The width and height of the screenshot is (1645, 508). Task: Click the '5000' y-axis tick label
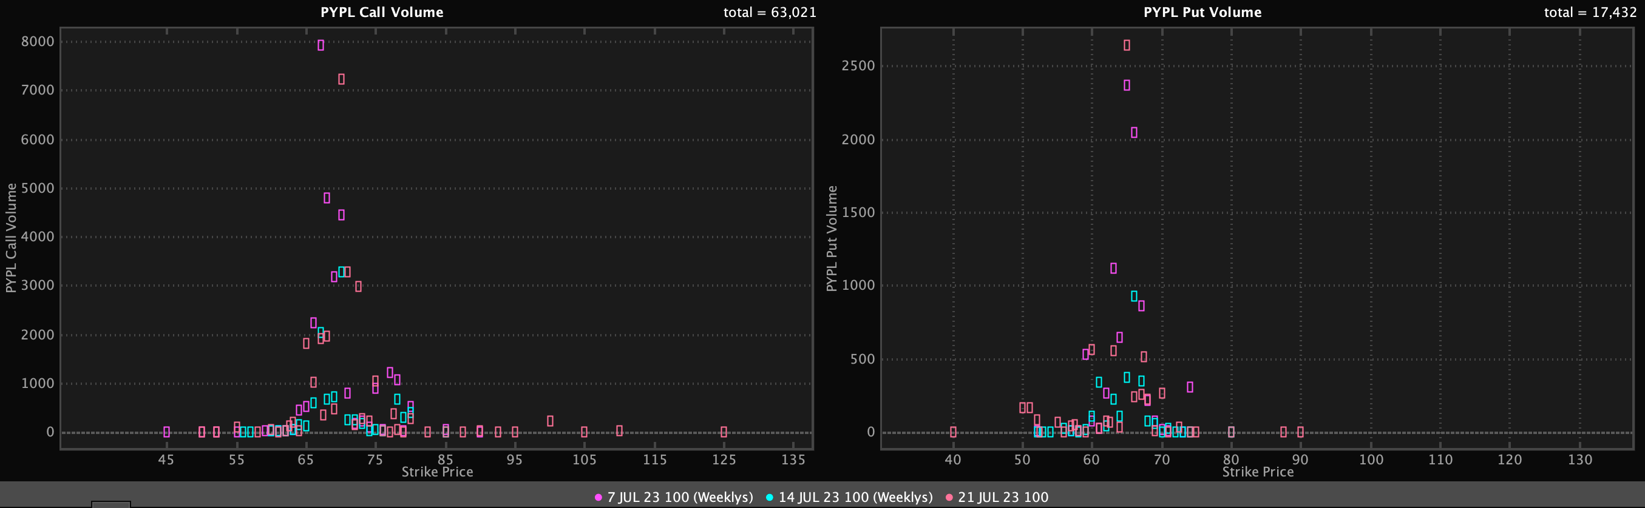(38, 188)
